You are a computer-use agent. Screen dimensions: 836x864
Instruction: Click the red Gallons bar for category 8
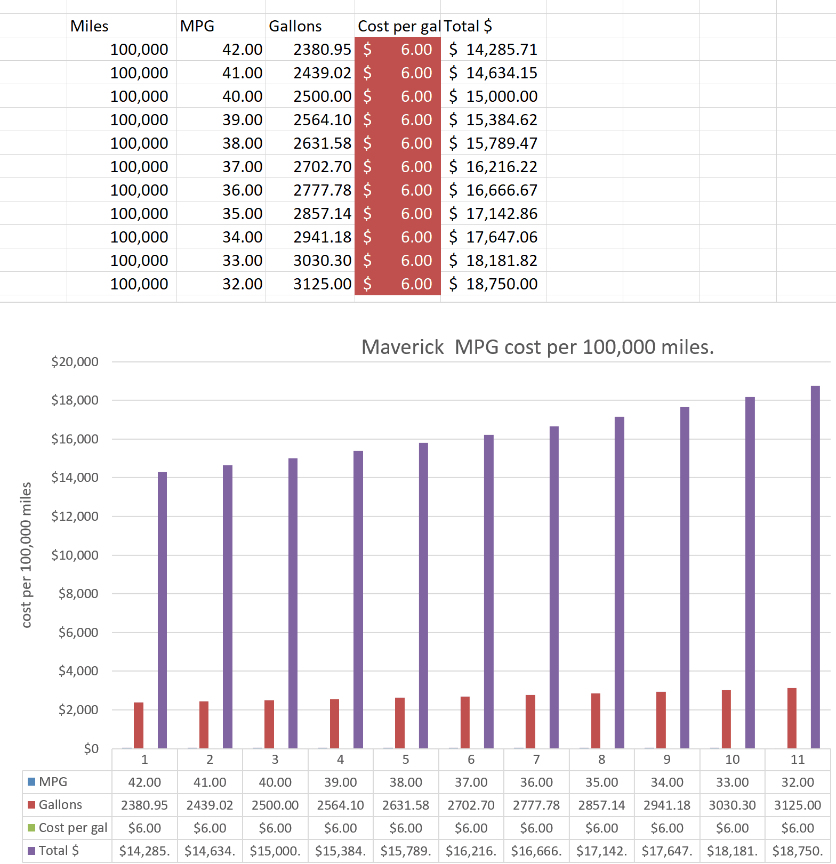(596, 721)
